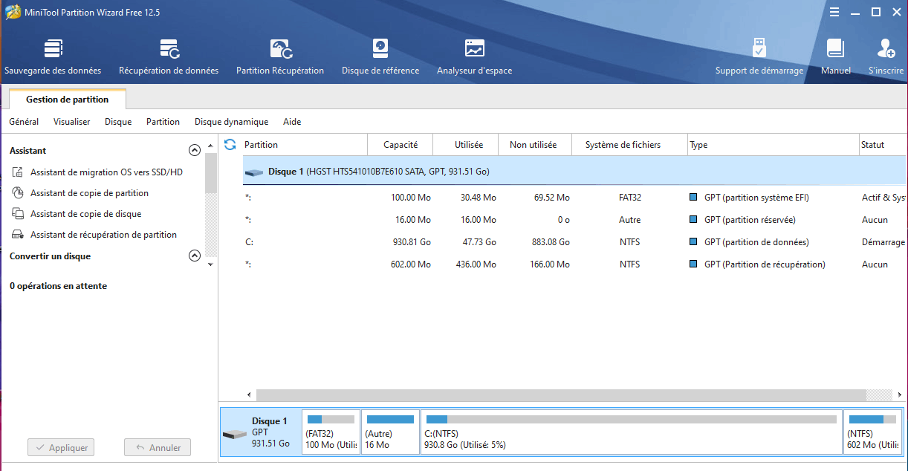Click the horizontal scrollbar of partition table
The image size is (908, 471).
pos(557,394)
